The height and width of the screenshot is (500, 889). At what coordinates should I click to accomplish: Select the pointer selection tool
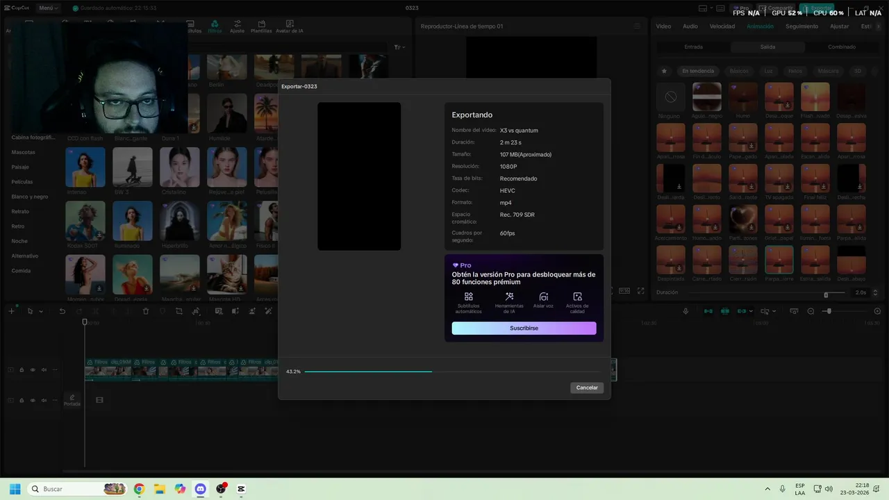pos(30,311)
